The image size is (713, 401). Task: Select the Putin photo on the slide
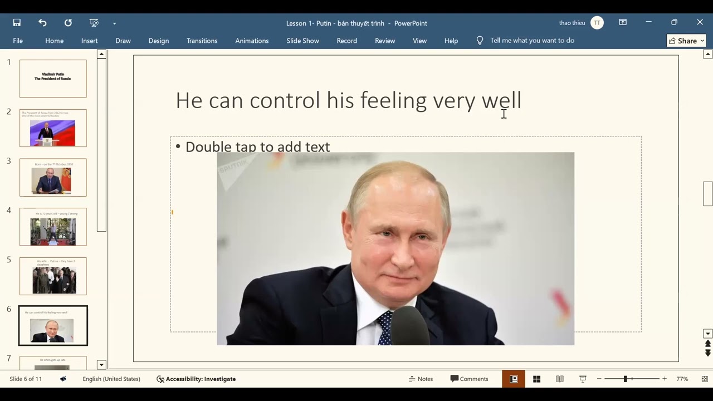point(395,249)
